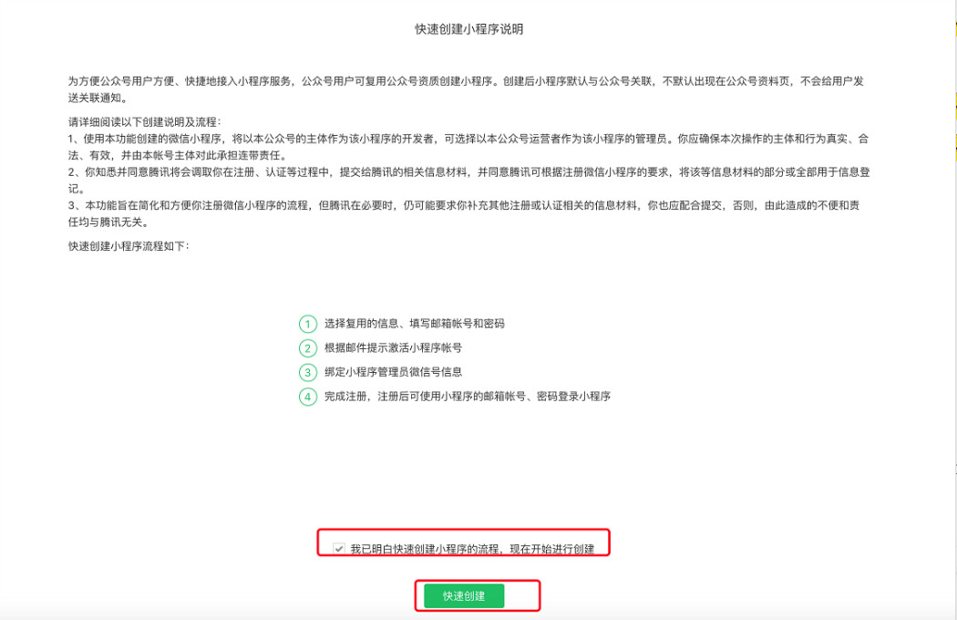Screen dimensions: 957x620
Task: Click the step 3 circled number icon
Action: [x=308, y=372]
